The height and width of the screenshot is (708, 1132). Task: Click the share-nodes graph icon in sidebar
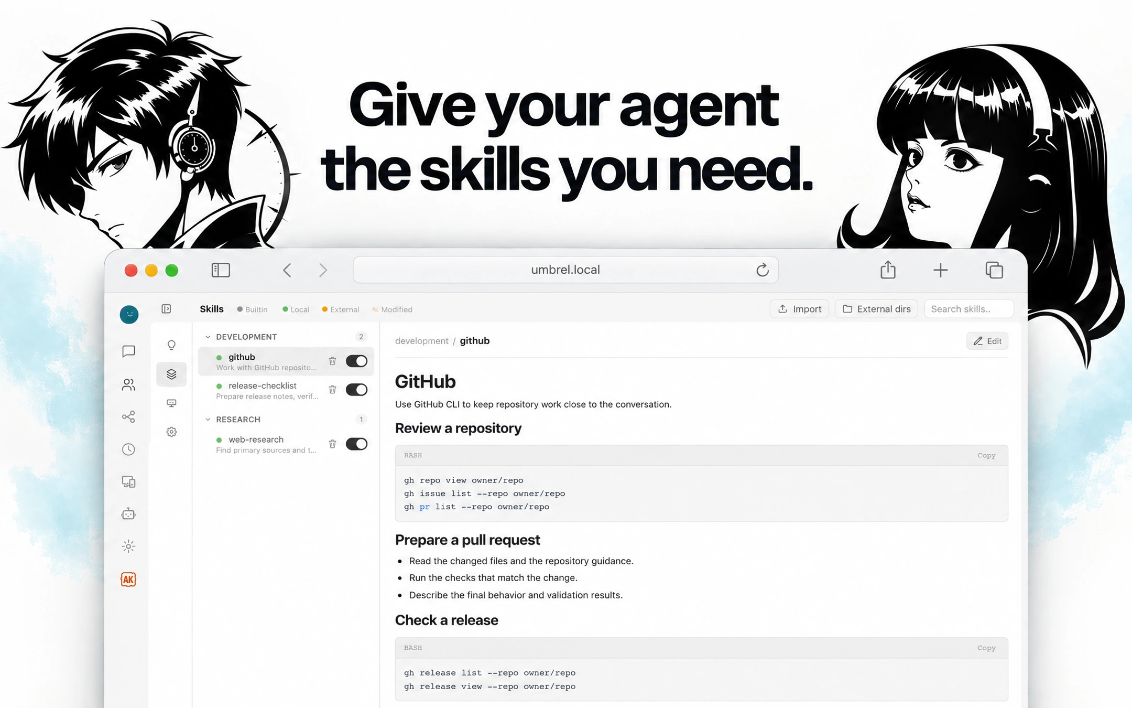click(128, 417)
